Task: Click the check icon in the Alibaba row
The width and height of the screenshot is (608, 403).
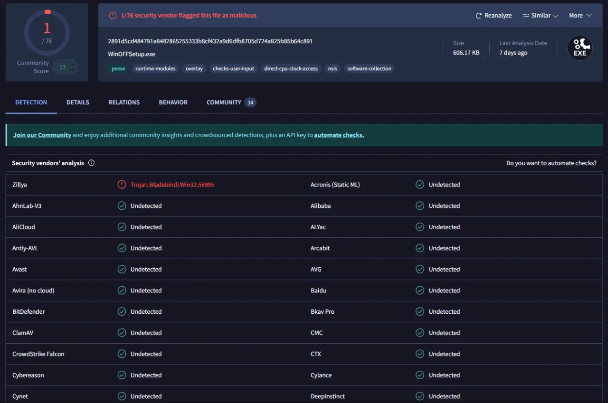Action: [420, 206]
